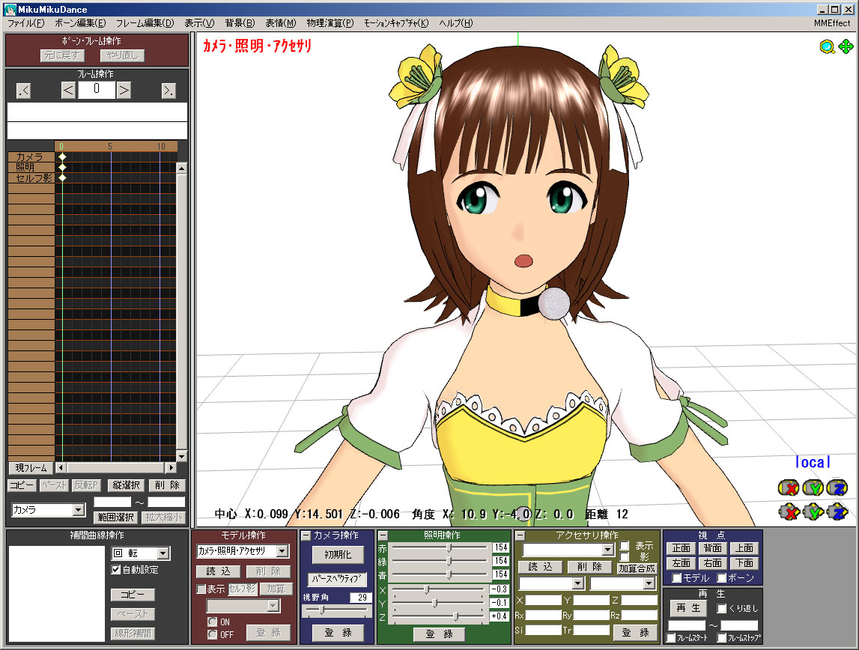Image resolution: width=859 pixels, height=650 pixels.
Task: Enable モデル view-follow checkbox
Action: click(676, 577)
